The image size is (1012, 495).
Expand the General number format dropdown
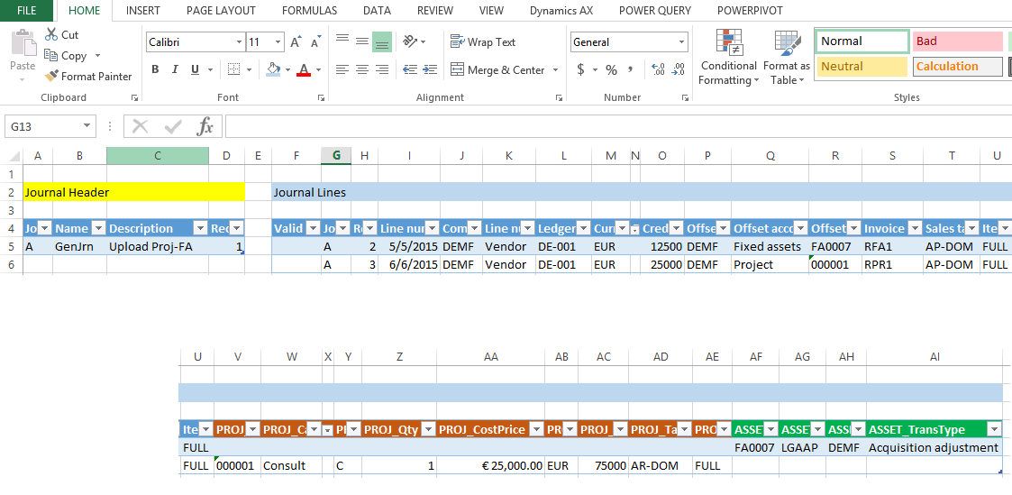tap(681, 42)
